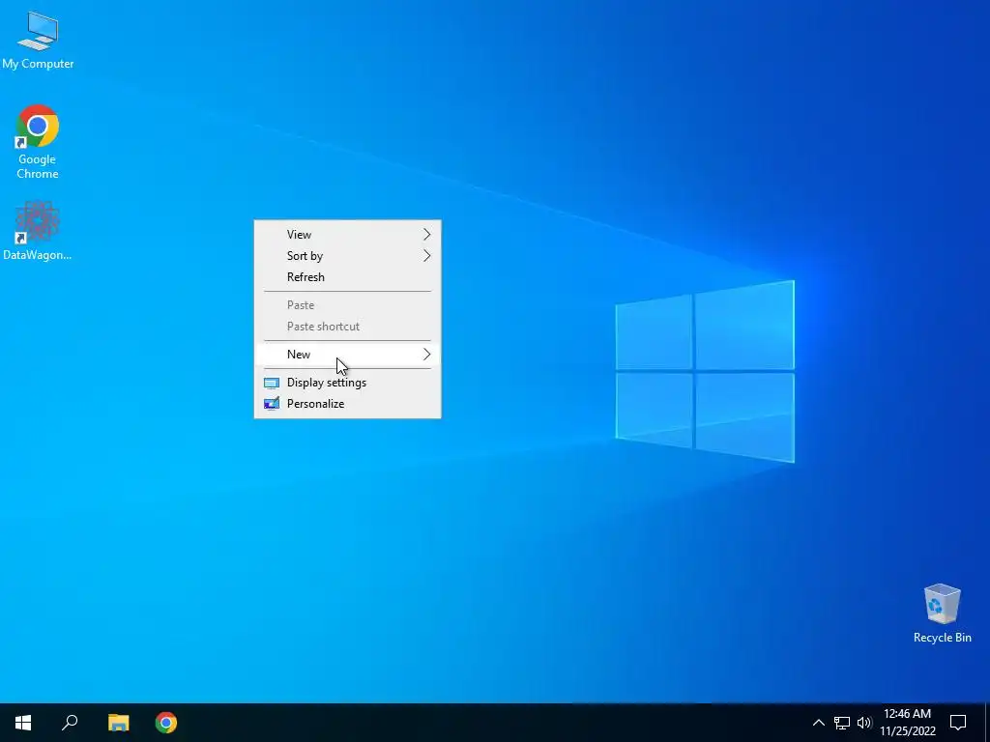Screen dimensions: 990x742
Task: Launch File Explorer from the taskbar
Action: coord(118,723)
